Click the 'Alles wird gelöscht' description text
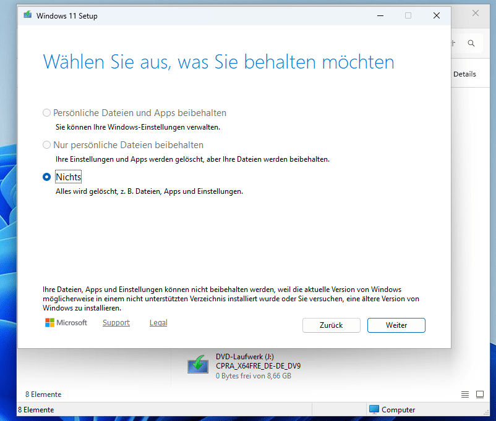Image resolution: width=496 pixels, height=421 pixels. pyautogui.click(x=149, y=191)
